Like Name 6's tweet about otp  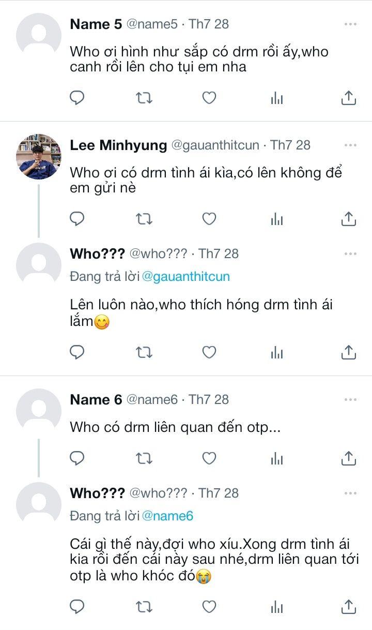click(209, 458)
